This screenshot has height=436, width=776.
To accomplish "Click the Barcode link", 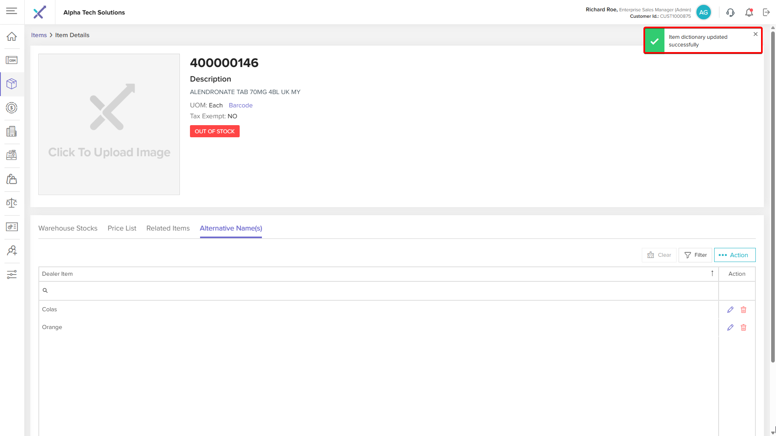I will 240,105.
